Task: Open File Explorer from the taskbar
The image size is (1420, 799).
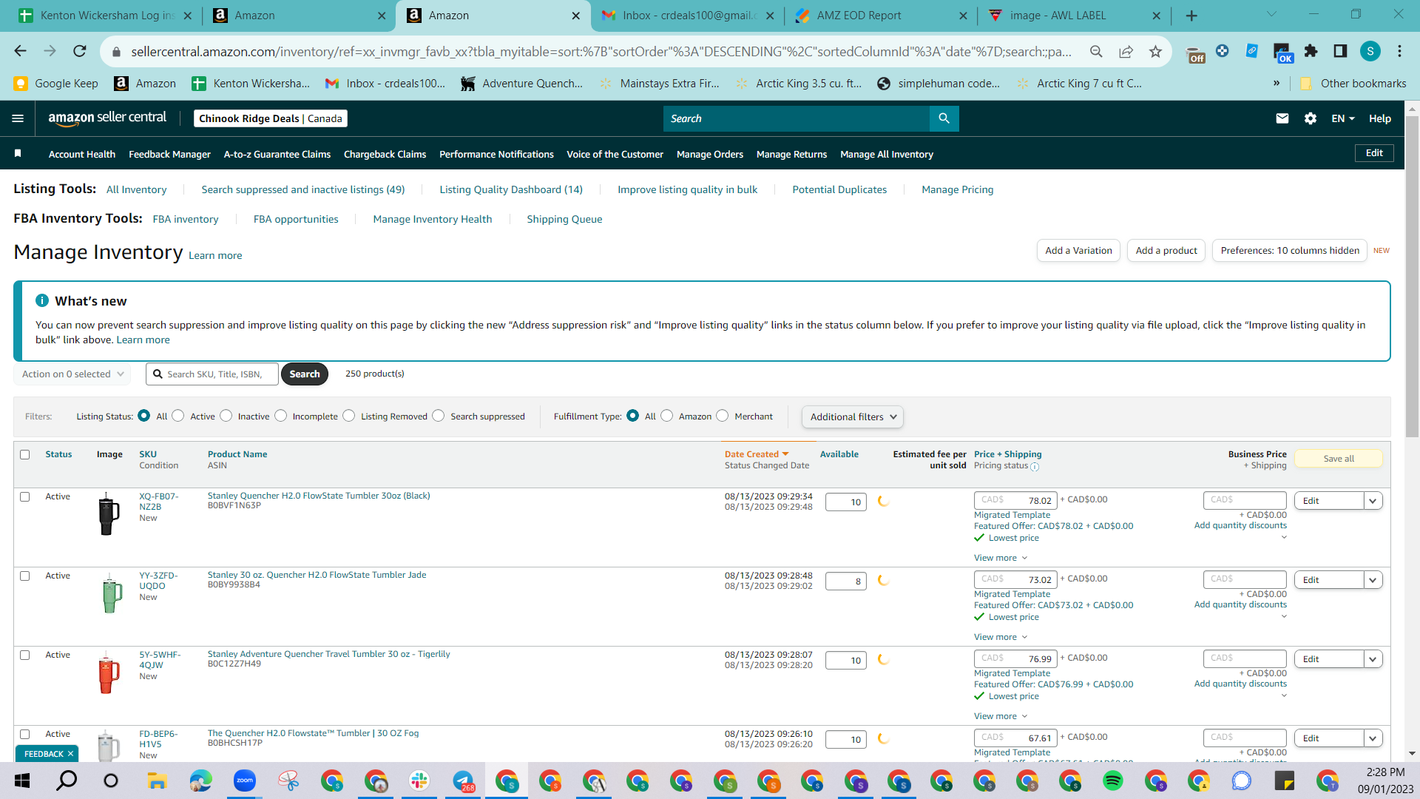Action: [x=156, y=781]
